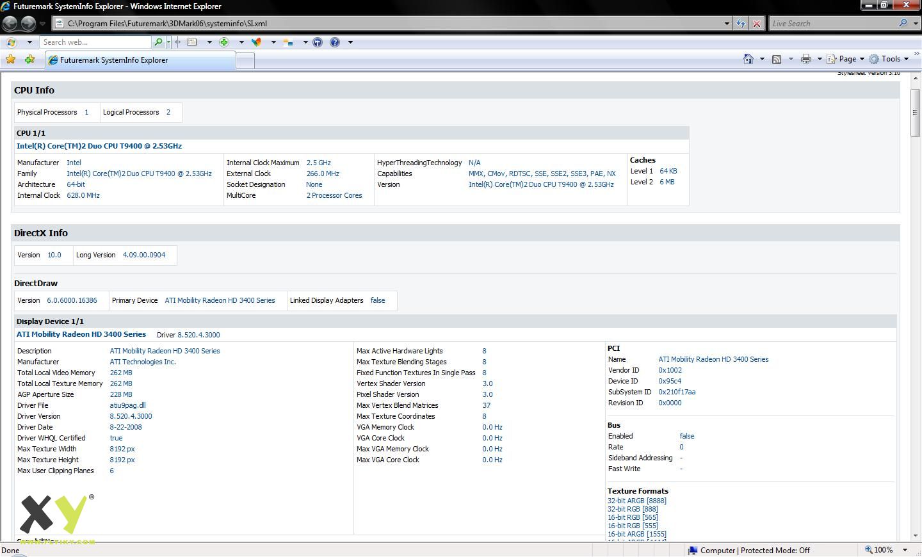
Task: Click the Driver Date value 8-22-2008
Action: coord(125,427)
